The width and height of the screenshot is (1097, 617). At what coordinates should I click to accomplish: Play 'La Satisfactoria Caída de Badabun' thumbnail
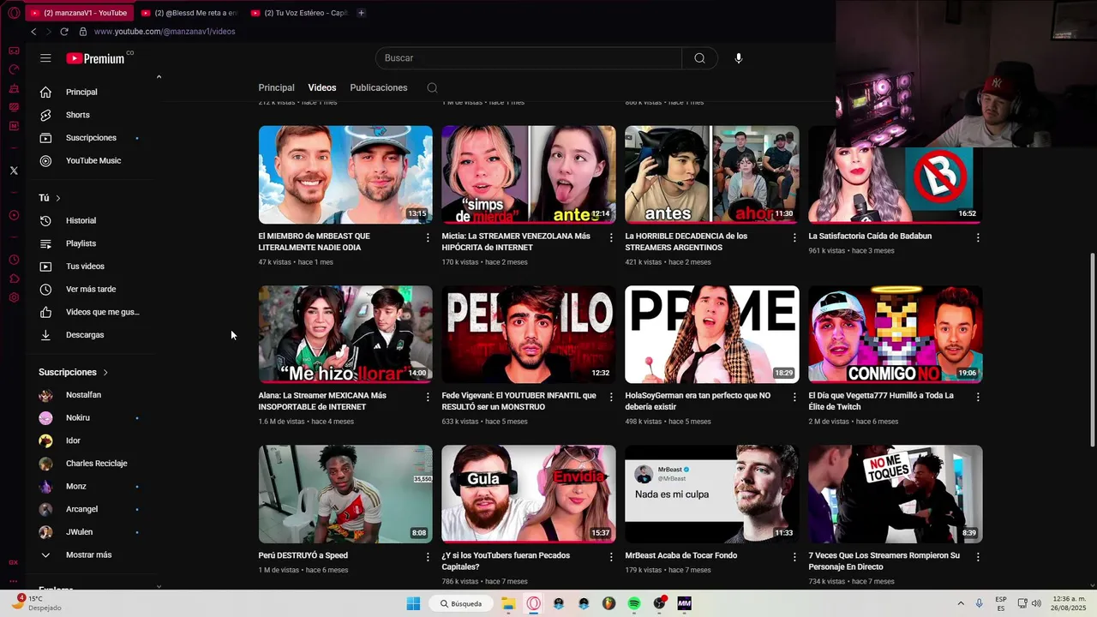click(895, 175)
